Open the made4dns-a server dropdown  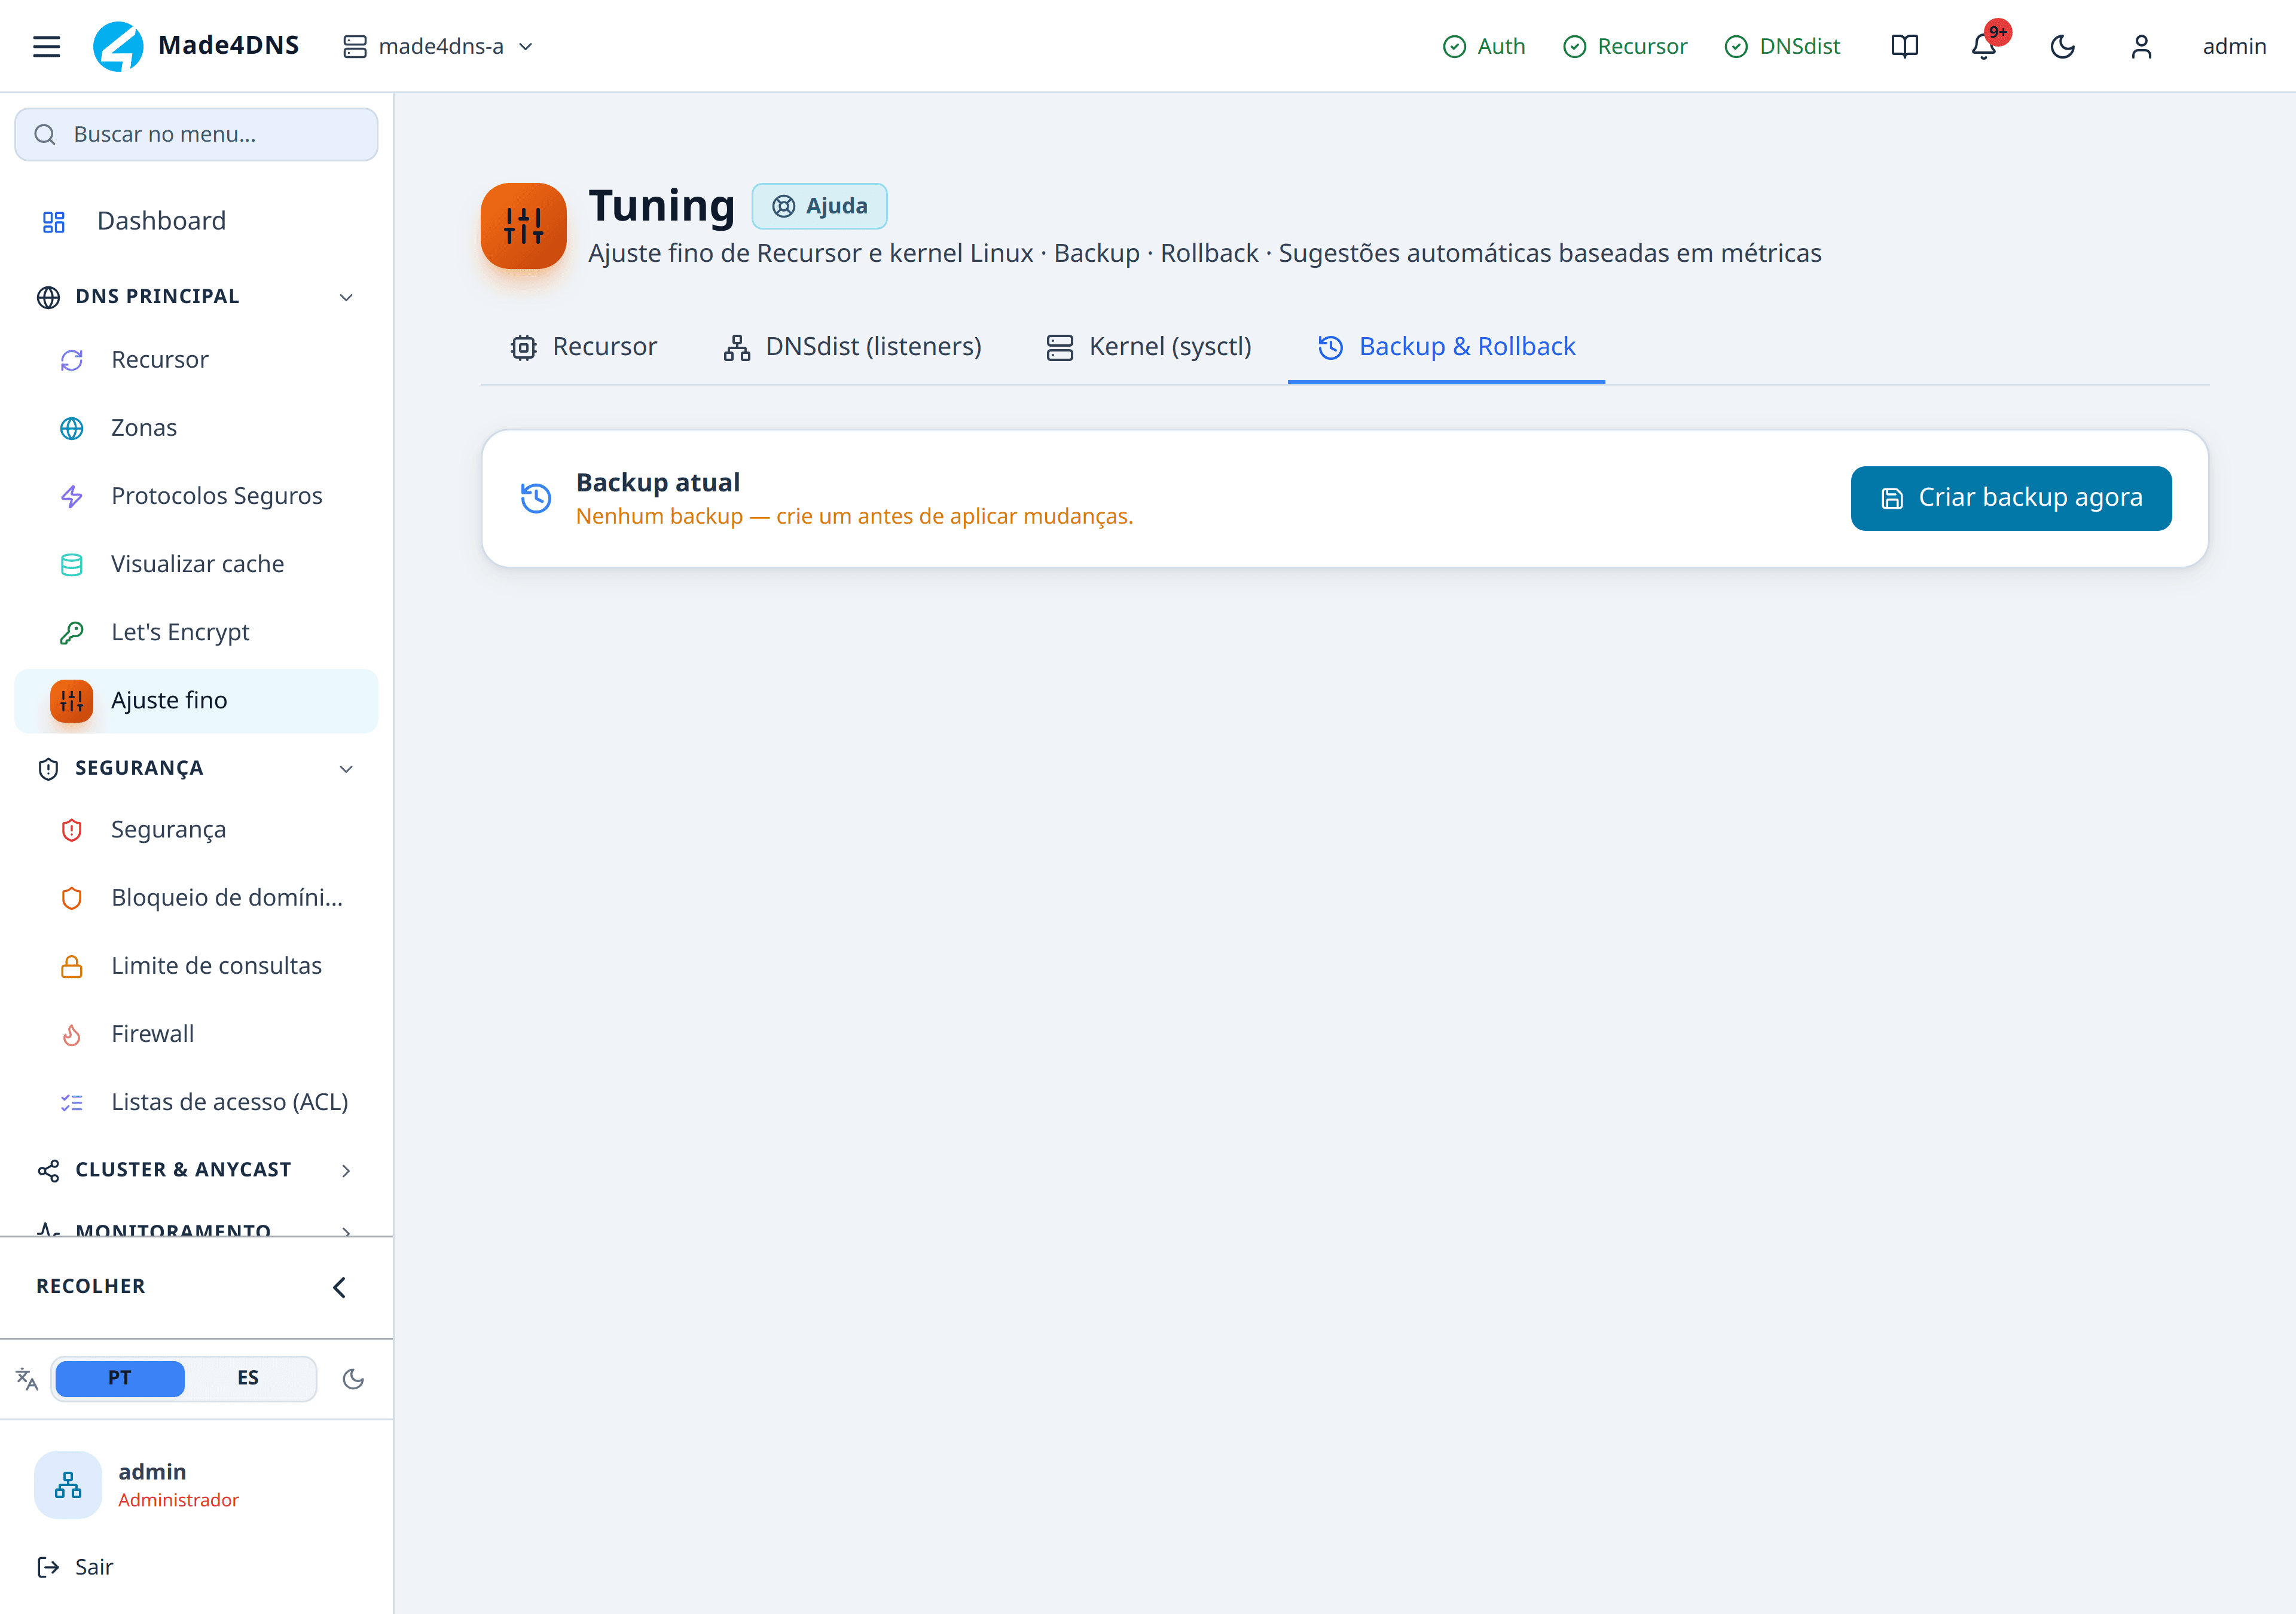tap(438, 46)
